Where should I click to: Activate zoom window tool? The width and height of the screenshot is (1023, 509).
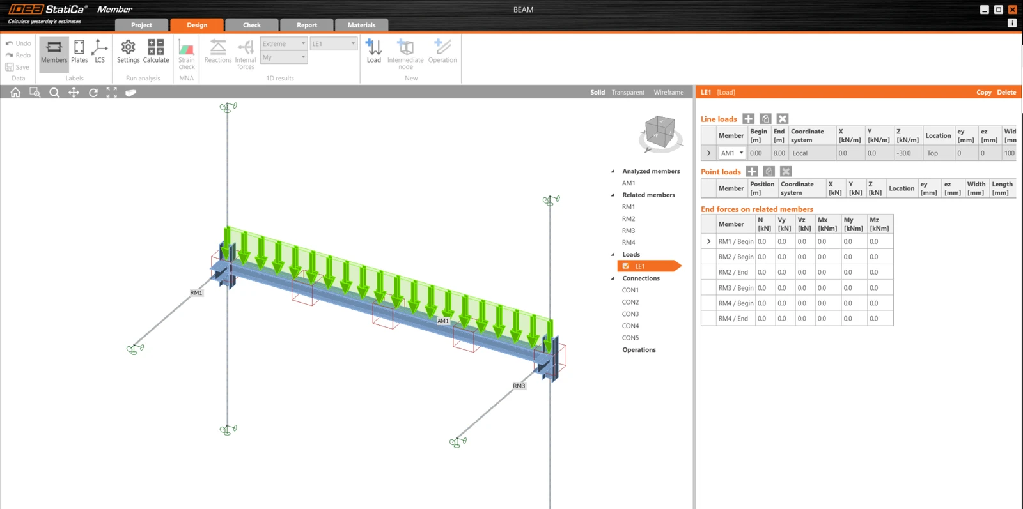pos(35,93)
